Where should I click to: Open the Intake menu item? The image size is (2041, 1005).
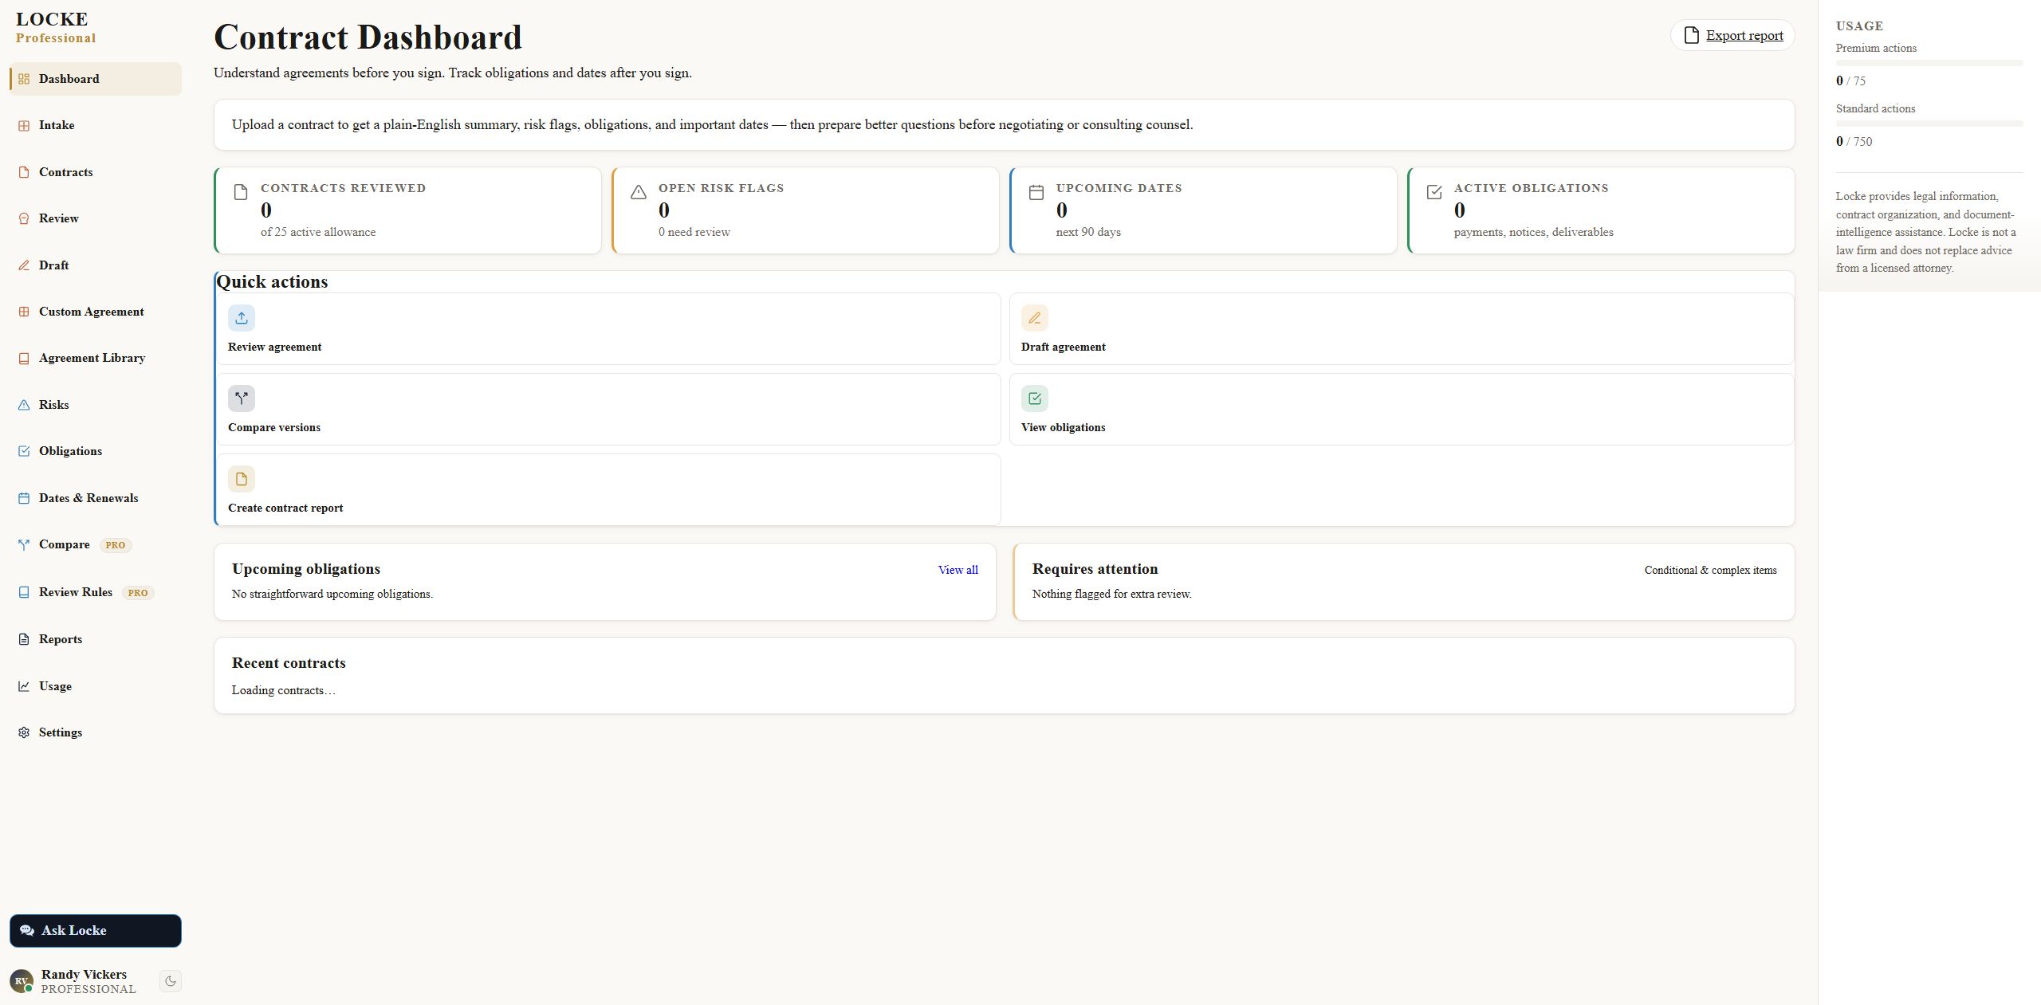pos(96,125)
